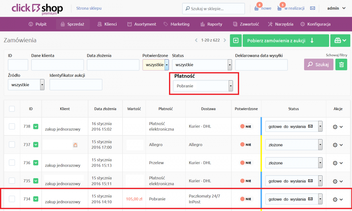
Task: Open the Potwierdzone filter dropdown
Action: [x=156, y=65]
